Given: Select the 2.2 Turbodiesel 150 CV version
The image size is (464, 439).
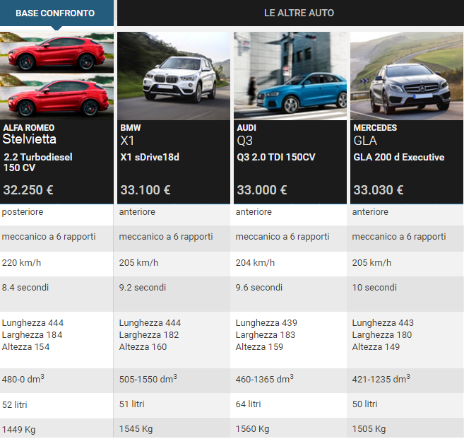Looking at the screenshot, I should 38,162.
